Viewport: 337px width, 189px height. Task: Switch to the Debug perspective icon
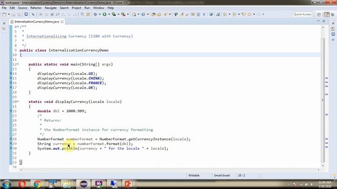(x=333, y=14)
